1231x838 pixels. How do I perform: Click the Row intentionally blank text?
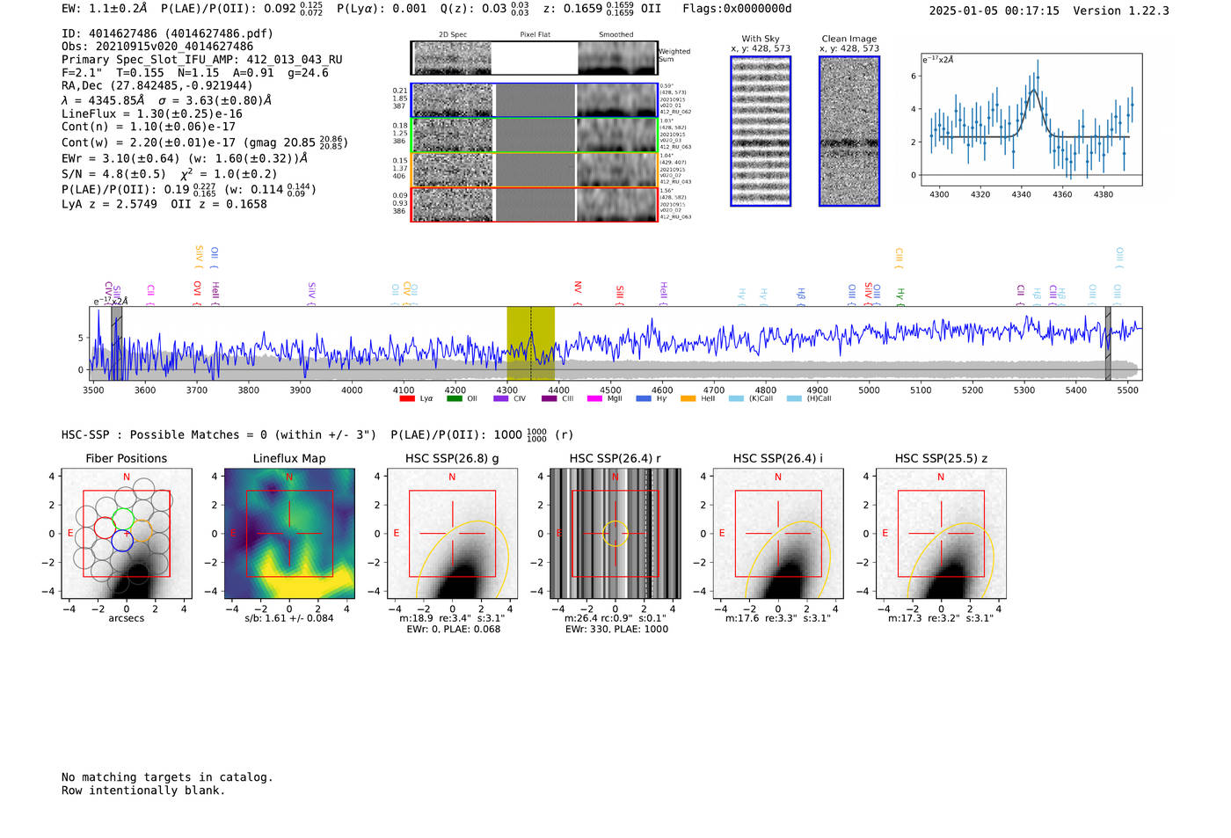coord(143,791)
